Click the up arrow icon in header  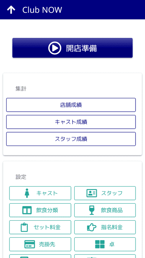coord(11,10)
